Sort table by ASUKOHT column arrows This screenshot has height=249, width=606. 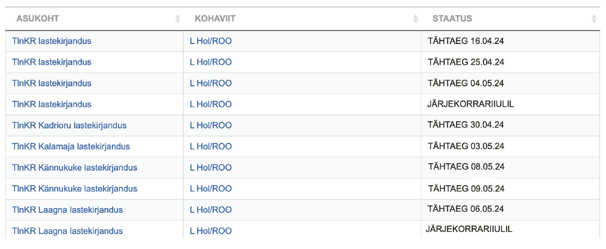pyautogui.click(x=178, y=19)
